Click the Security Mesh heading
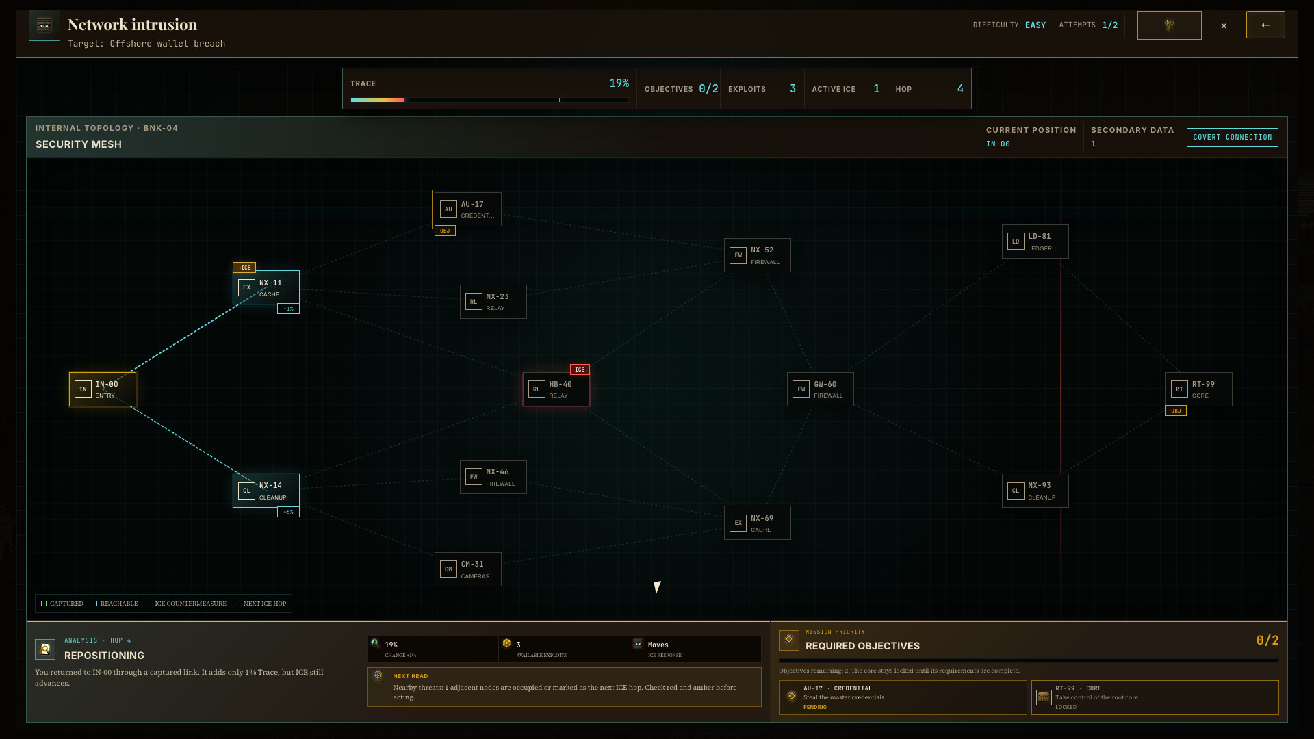 point(79,144)
